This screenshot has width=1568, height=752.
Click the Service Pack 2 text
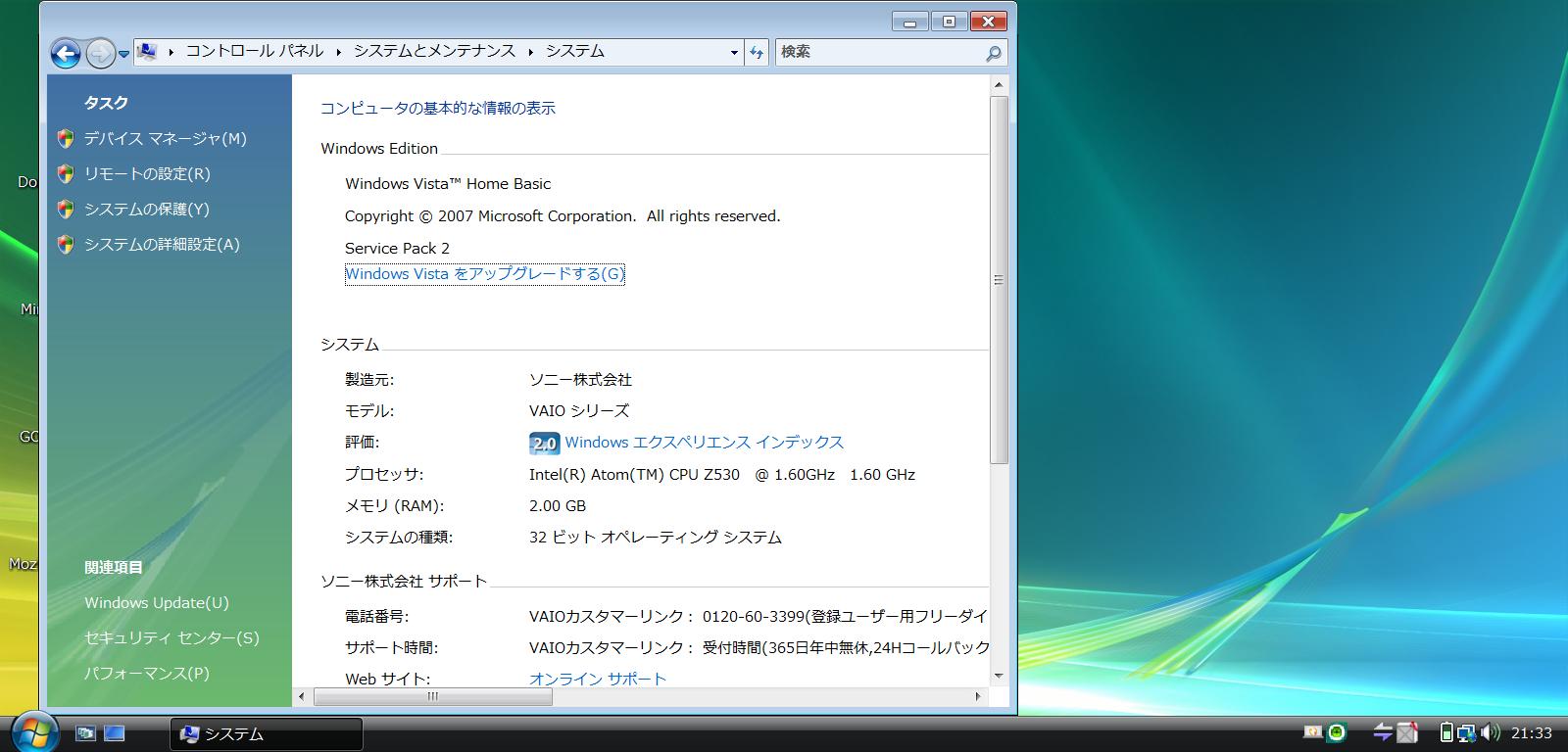tap(397, 248)
